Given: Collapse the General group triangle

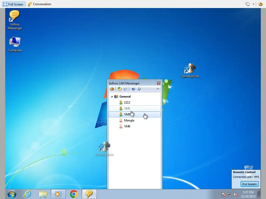Looking at the screenshot, I should pyautogui.click(x=112, y=97).
